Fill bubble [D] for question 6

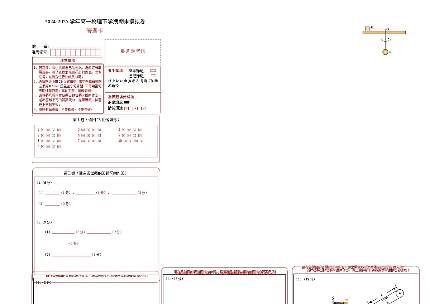pyautogui.click(x=99, y=135)
